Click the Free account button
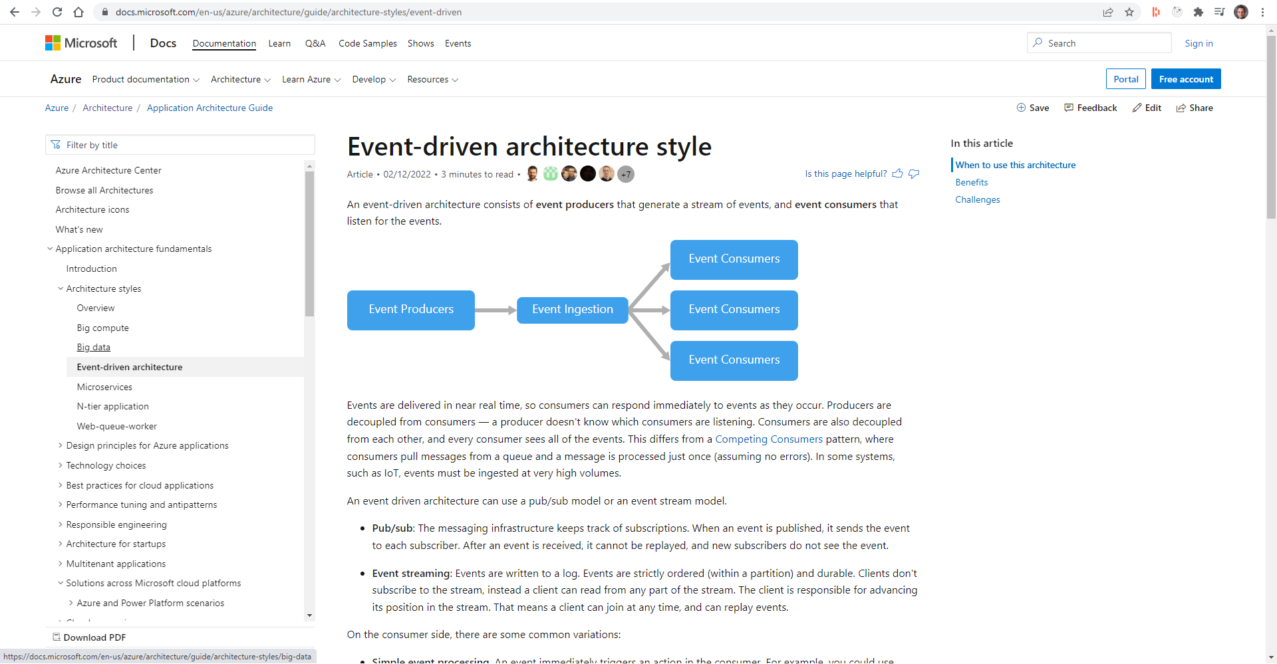The image size is (1277, 664). tap(1185, 79)
